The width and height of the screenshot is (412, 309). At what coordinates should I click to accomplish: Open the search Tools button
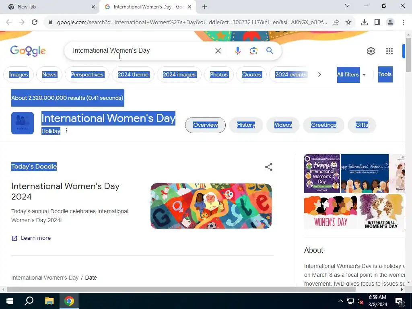tap(385, 74)
